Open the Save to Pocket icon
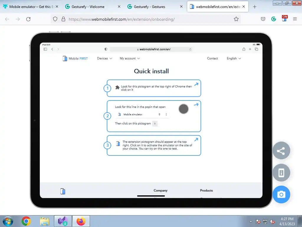The height and width of the screenshot is (227, 302). click(x=263, y=19)
